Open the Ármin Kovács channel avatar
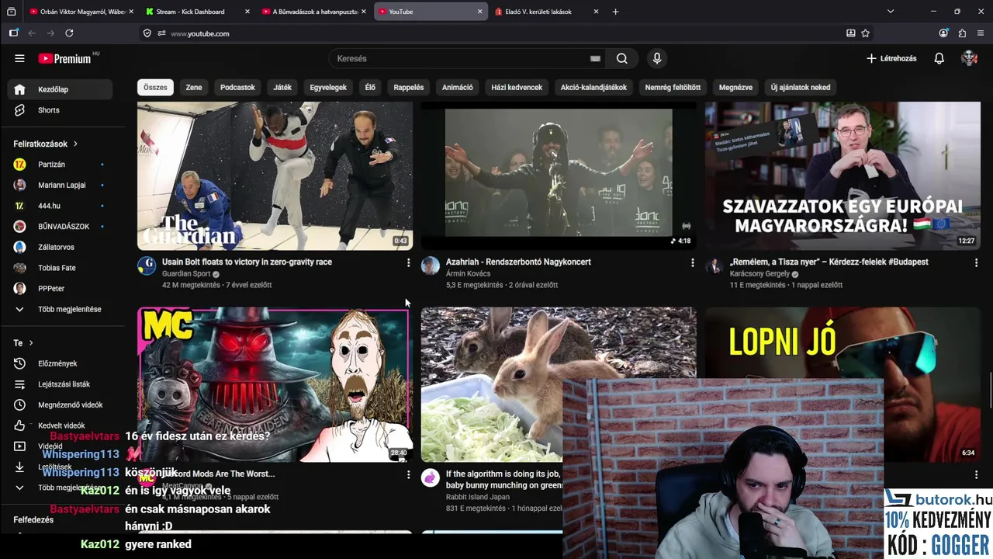 [431, 266]
